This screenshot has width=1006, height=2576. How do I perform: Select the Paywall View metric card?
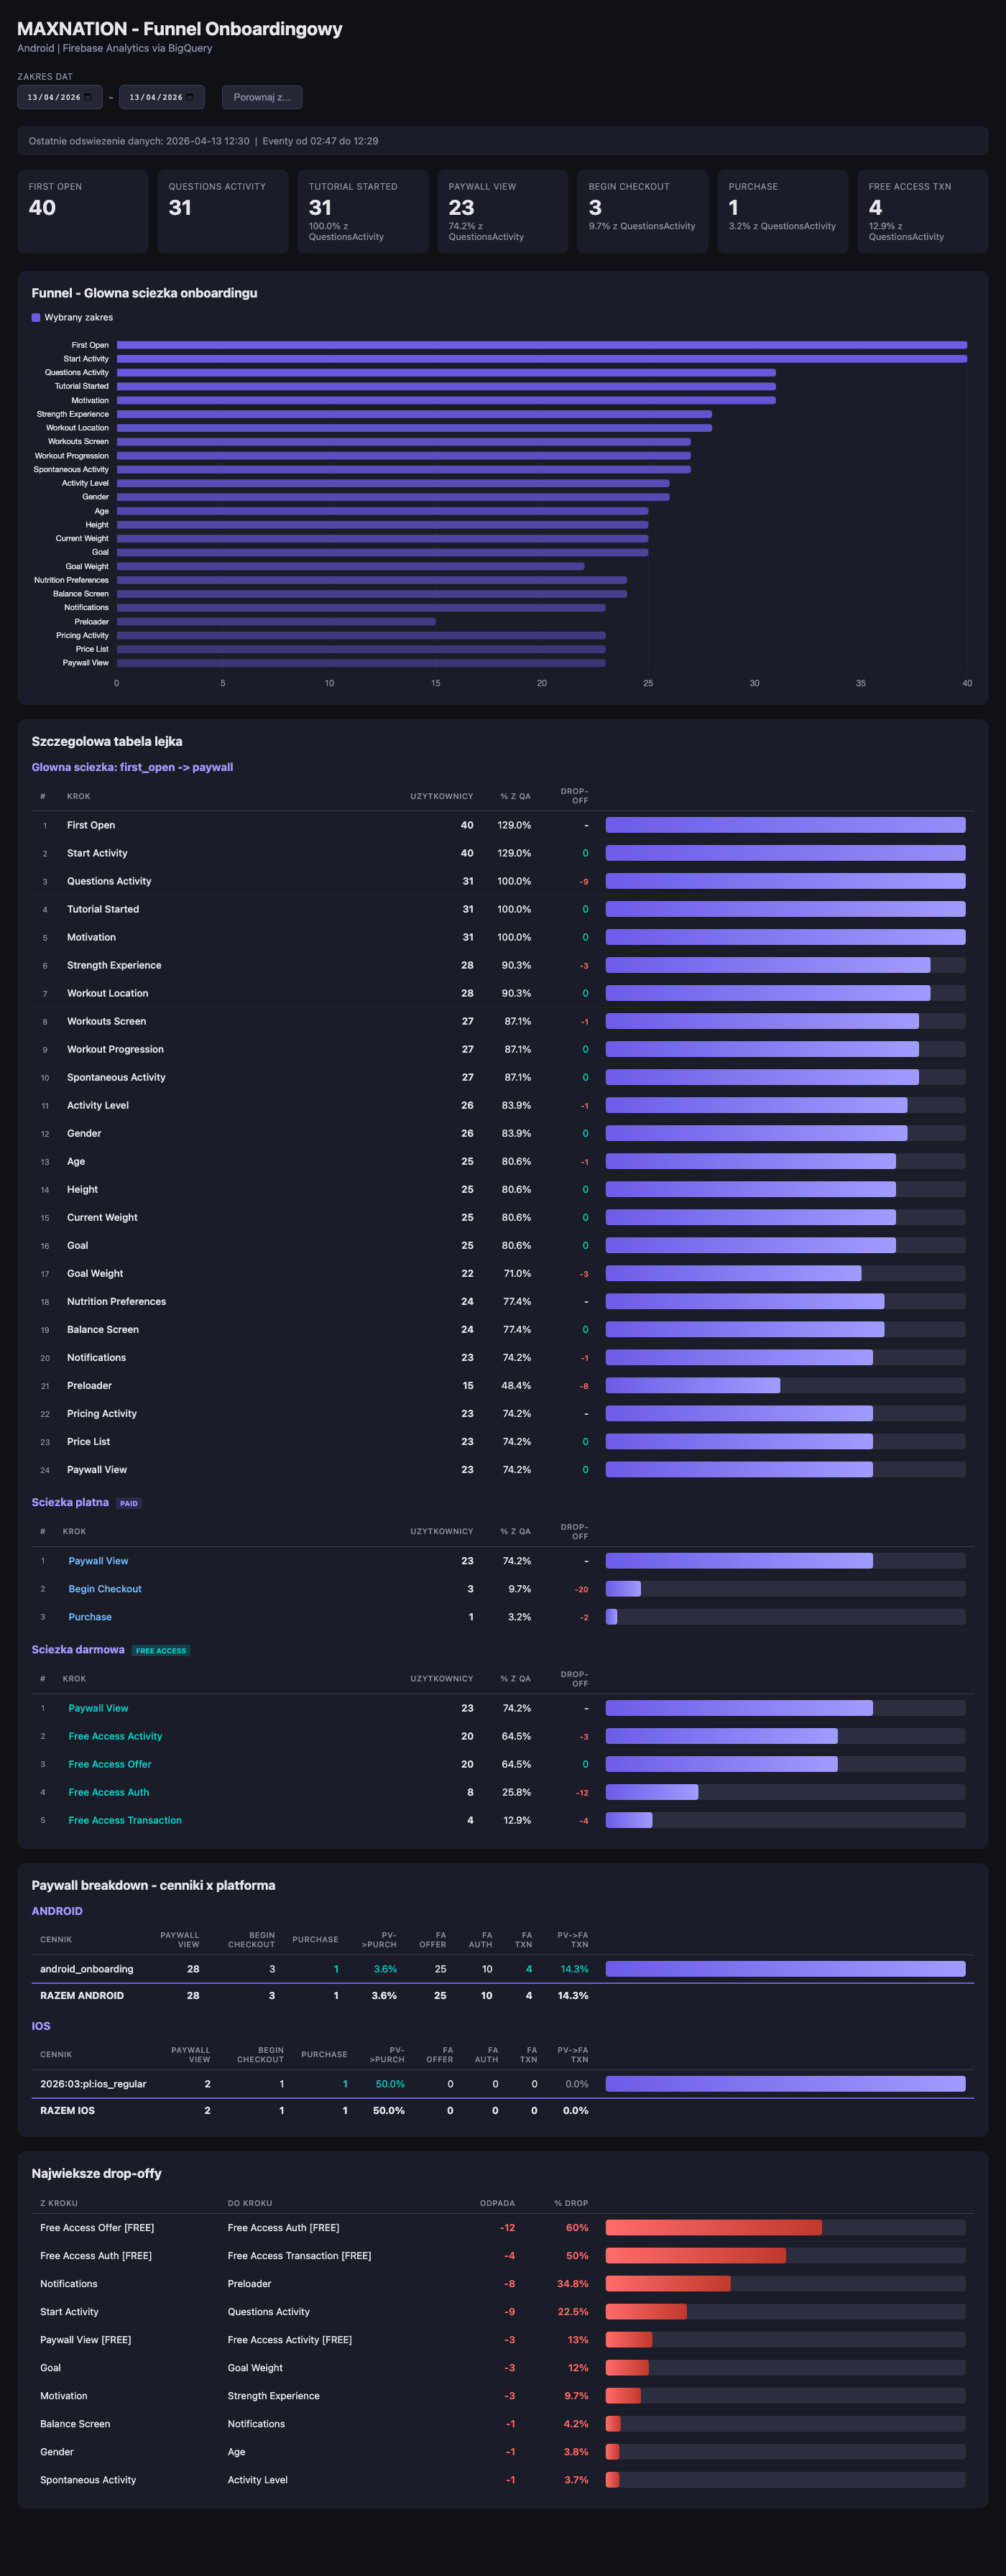coord(502,211)
